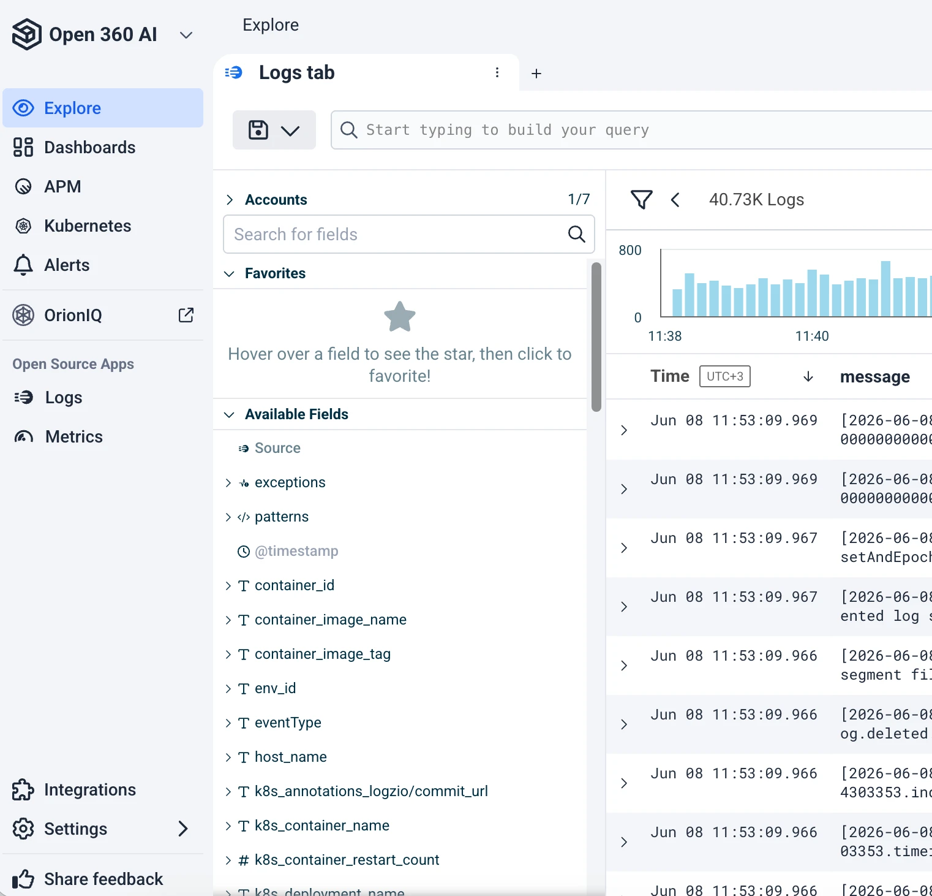
Task: Collapse the Available Fields section
Action: [x=229, y=414]
